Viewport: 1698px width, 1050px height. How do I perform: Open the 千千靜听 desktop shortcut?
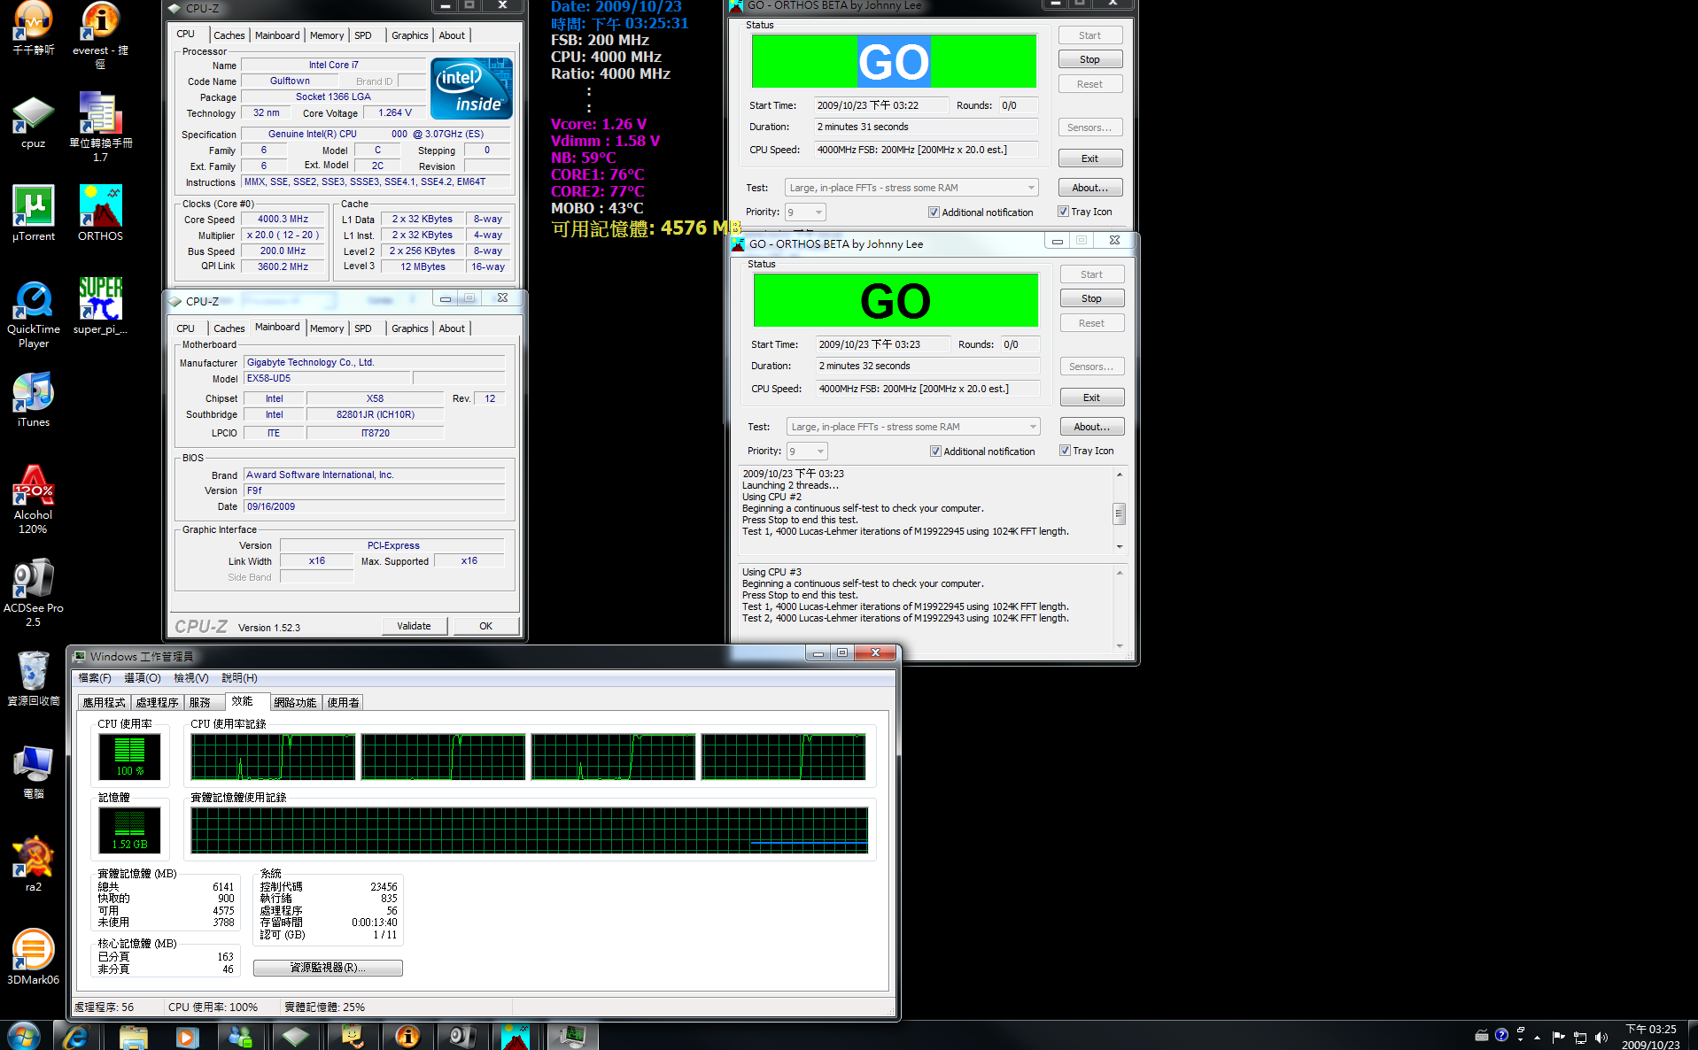coord(33,28)
